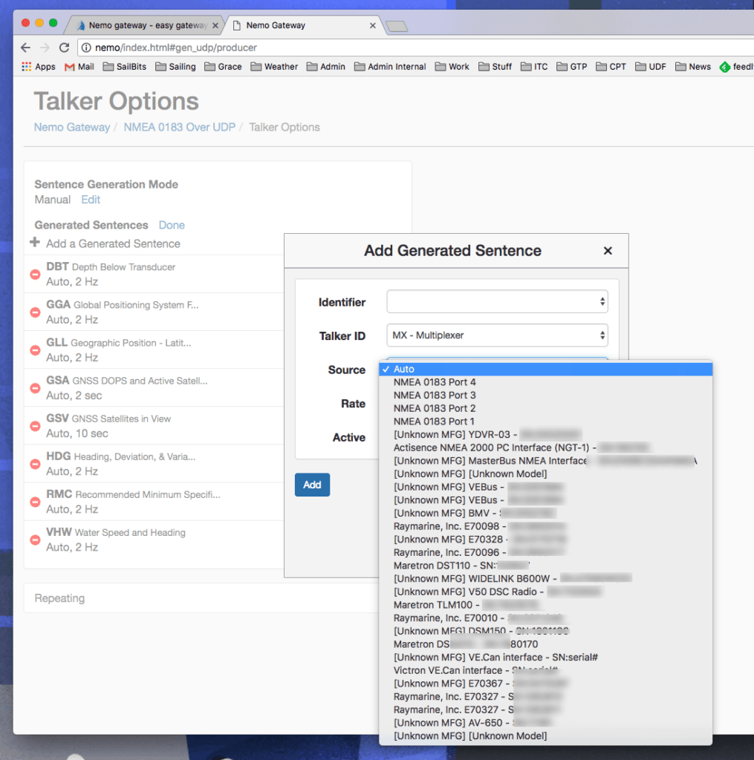754x760 pixels.
Task: Choose Actisence NMEA 2000 PC Interface source
Action: (x=546, y=448)
